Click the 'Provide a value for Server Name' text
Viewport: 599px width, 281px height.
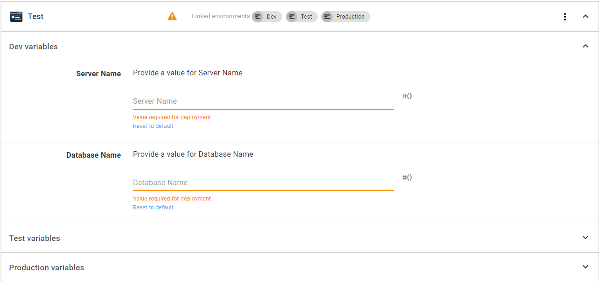(x=188, y=73)
